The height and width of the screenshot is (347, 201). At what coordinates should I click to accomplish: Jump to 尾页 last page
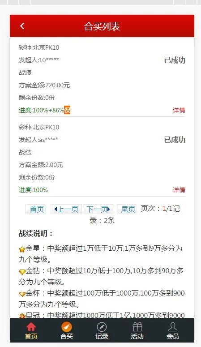click(x=127, y=209)
